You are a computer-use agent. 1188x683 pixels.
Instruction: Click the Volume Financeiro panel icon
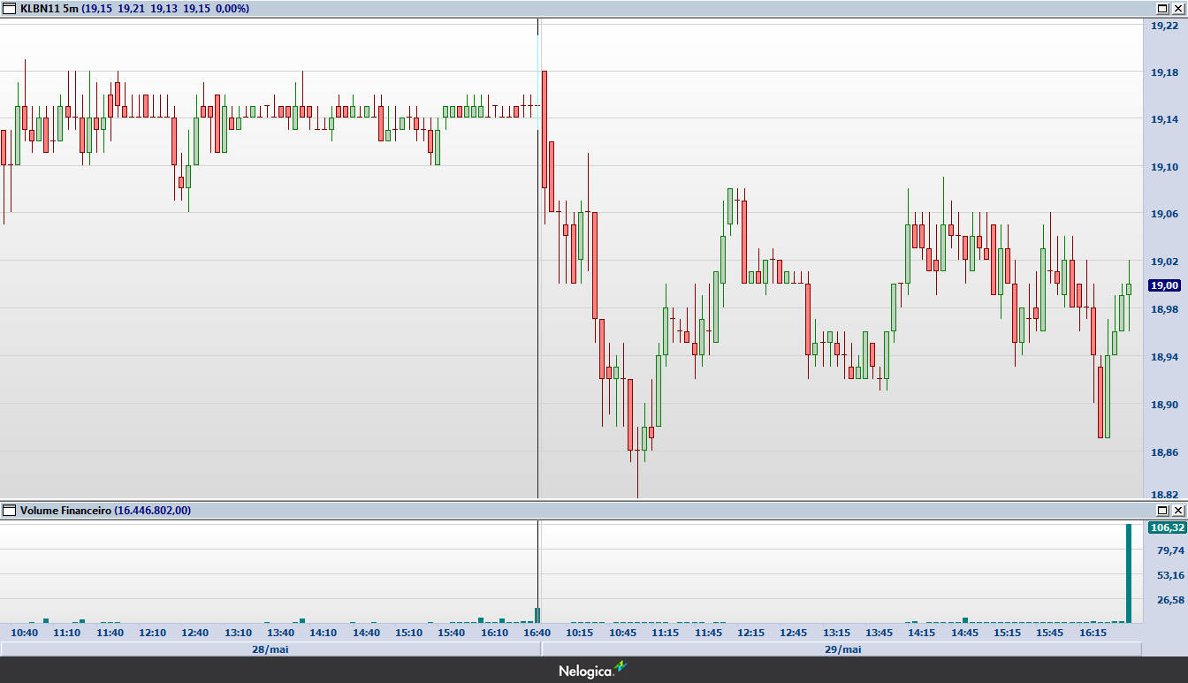pyautogui.click(x=10, y=510)
